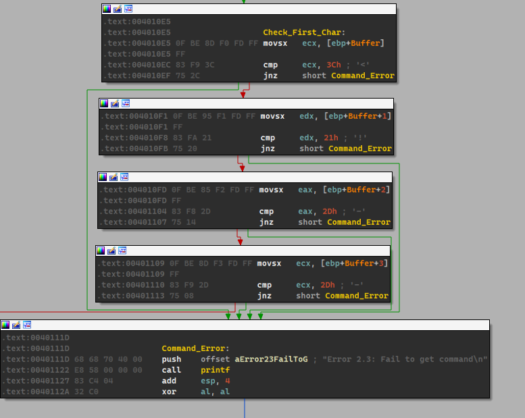The image size is (525, 418).
Task: Set node color for the Buffer+3 block
Action: [101, 251]
